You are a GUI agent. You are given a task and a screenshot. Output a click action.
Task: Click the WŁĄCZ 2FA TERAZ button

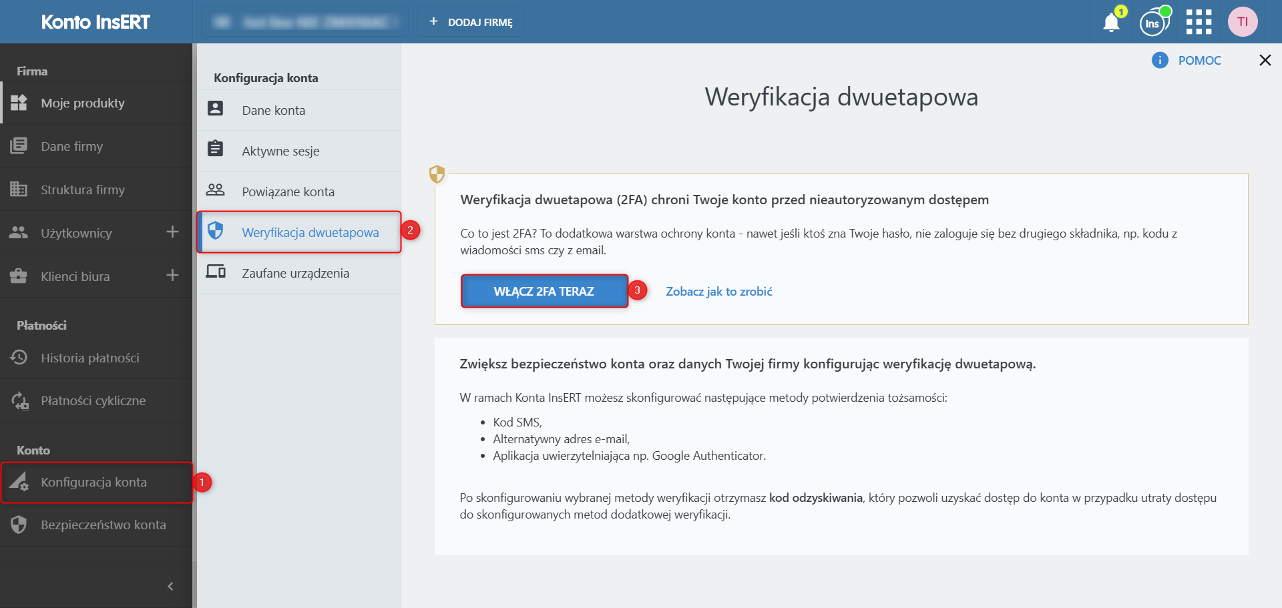click(x=544, y=291)
